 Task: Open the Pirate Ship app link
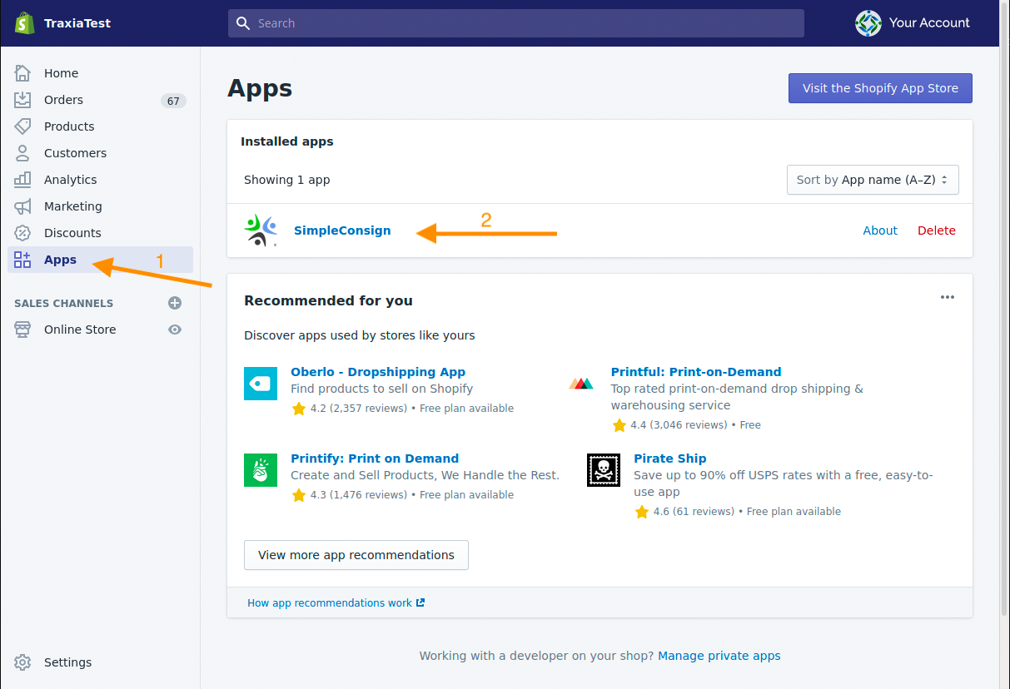670,459
